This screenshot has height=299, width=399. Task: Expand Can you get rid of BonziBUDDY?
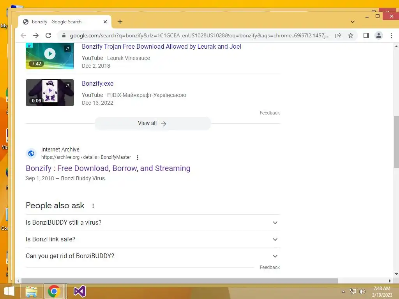click(153, 256)
